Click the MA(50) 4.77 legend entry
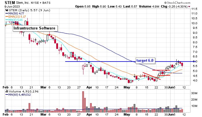Viewport: 202px width, 117px height. (15, 13)
